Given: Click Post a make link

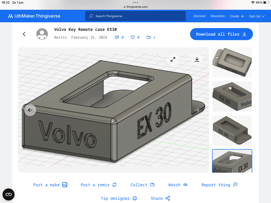Looking at the screenshot, I should click(50, 185).
